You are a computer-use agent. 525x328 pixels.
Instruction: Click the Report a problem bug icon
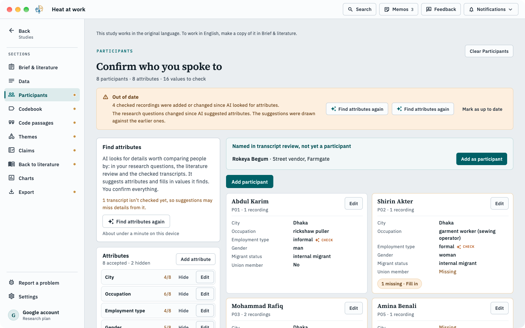(11, 282)
